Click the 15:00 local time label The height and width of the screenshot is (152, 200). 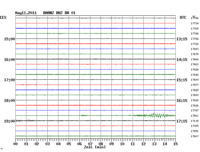pyautogui.click(x=10, y=39)
